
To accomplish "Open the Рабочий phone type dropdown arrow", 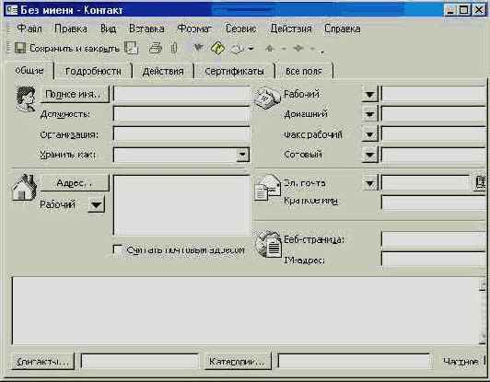I will (x=369, y=94).
